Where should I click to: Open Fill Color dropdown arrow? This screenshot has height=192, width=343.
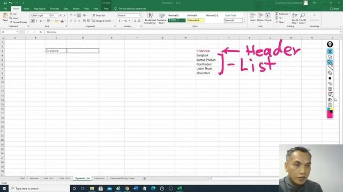point(59,21)
